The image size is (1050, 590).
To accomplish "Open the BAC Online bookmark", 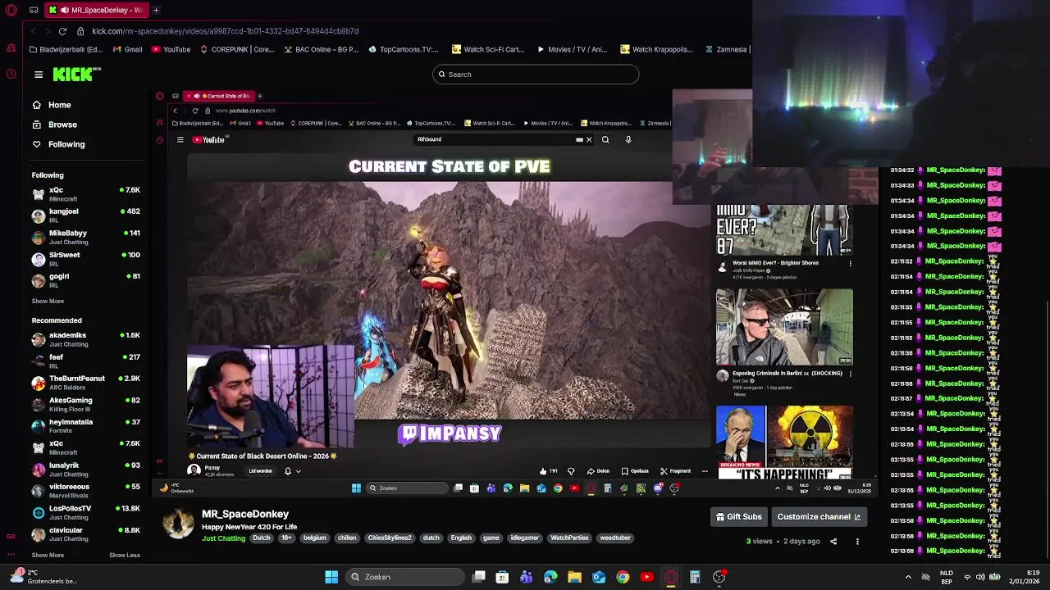I will click(321, 49).
